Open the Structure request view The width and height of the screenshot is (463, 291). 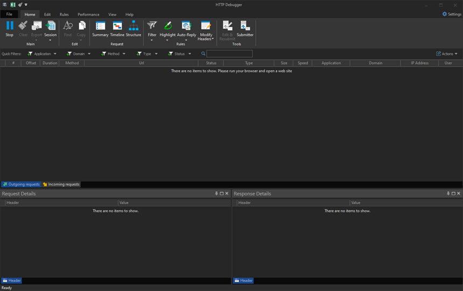134,29
